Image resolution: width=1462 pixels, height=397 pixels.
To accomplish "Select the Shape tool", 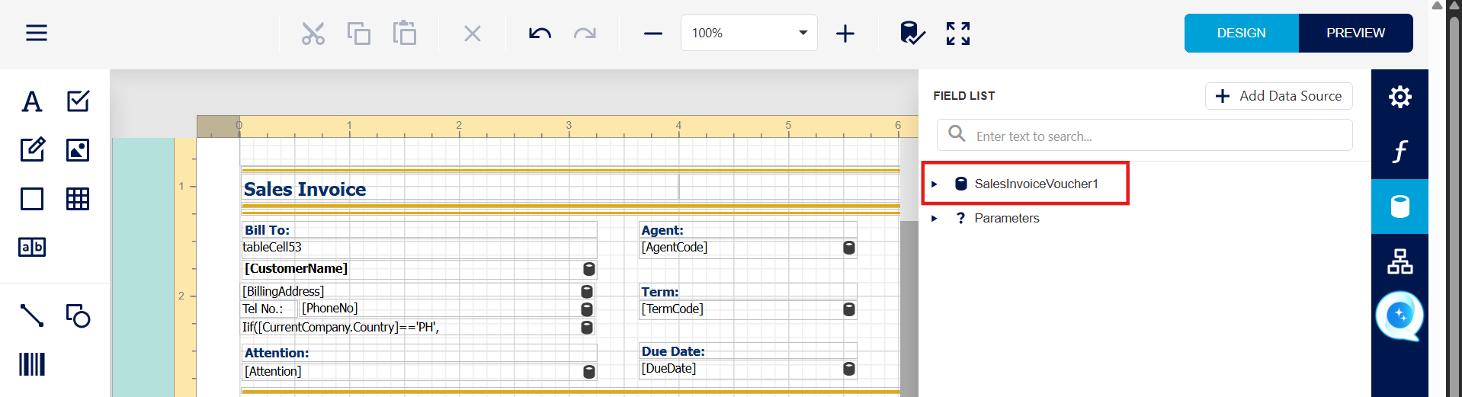I will [78, 315].
